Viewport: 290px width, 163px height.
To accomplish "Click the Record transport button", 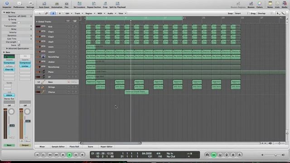I will click(x=82, y=155).
